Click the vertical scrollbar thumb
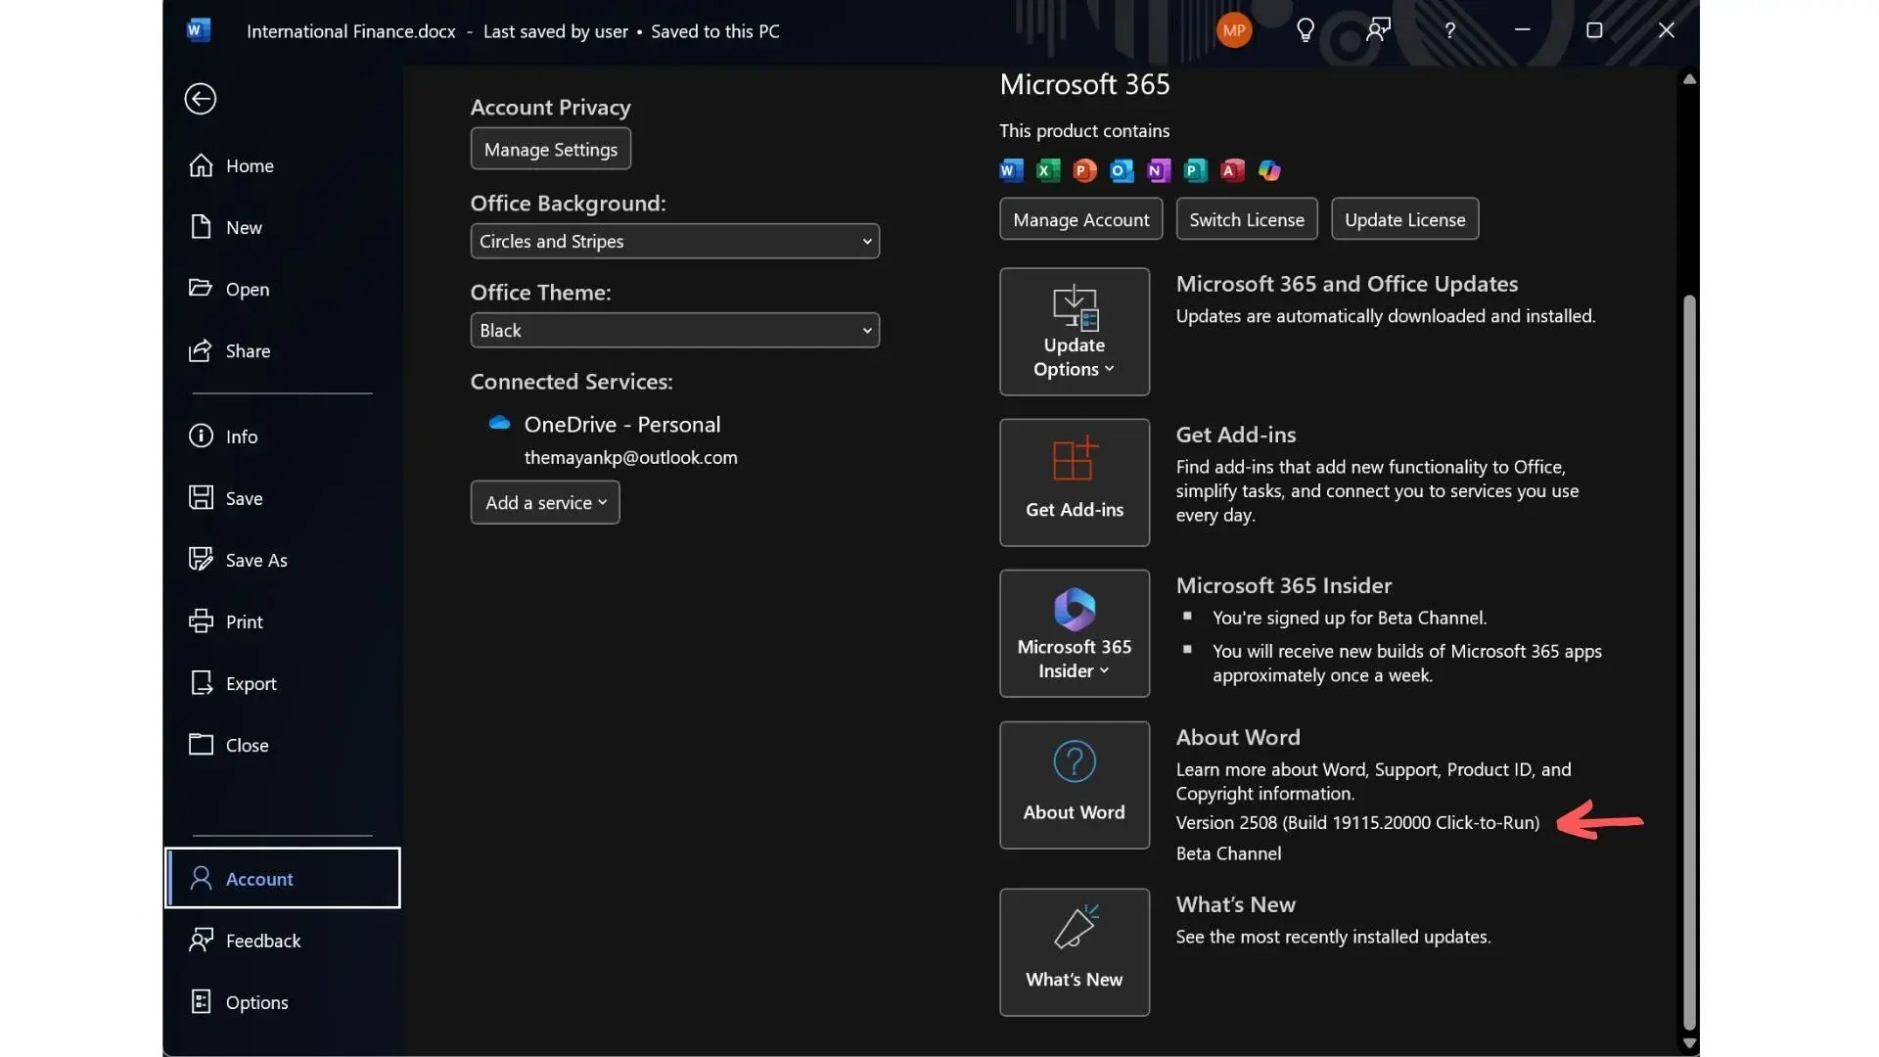The width and height of the screenshot is (1879, 1057). click(x=1689, y=661)
